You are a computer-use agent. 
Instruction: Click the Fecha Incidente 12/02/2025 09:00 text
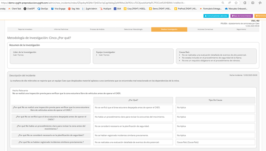(243, 75)
